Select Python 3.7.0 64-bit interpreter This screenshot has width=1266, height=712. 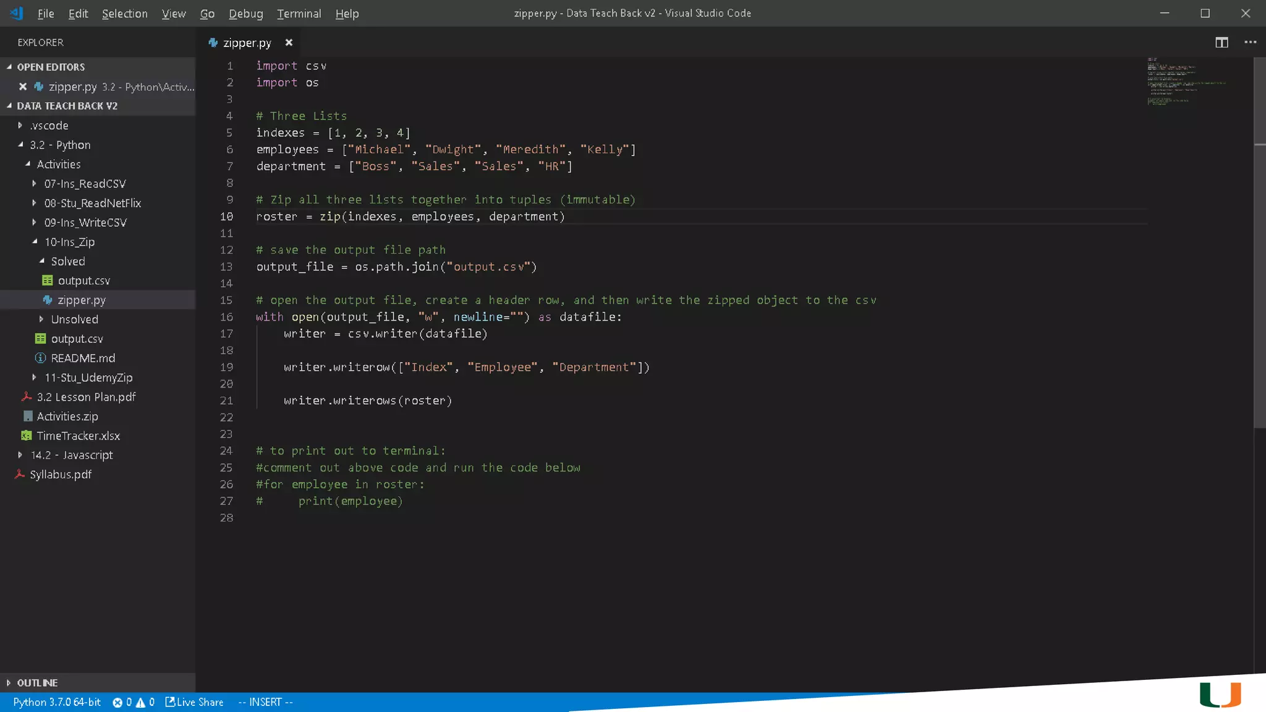[x=57, y=702]
